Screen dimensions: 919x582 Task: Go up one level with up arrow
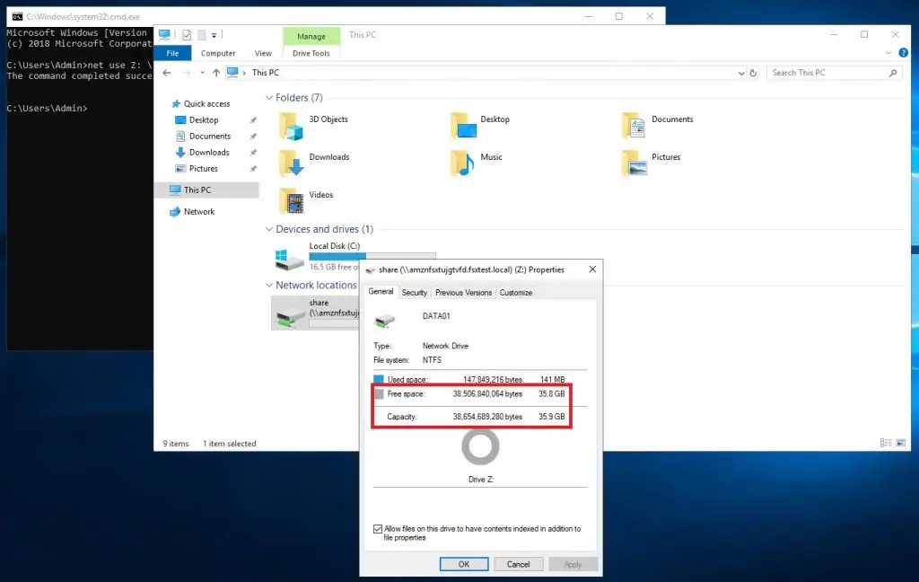tap(216, 73)
